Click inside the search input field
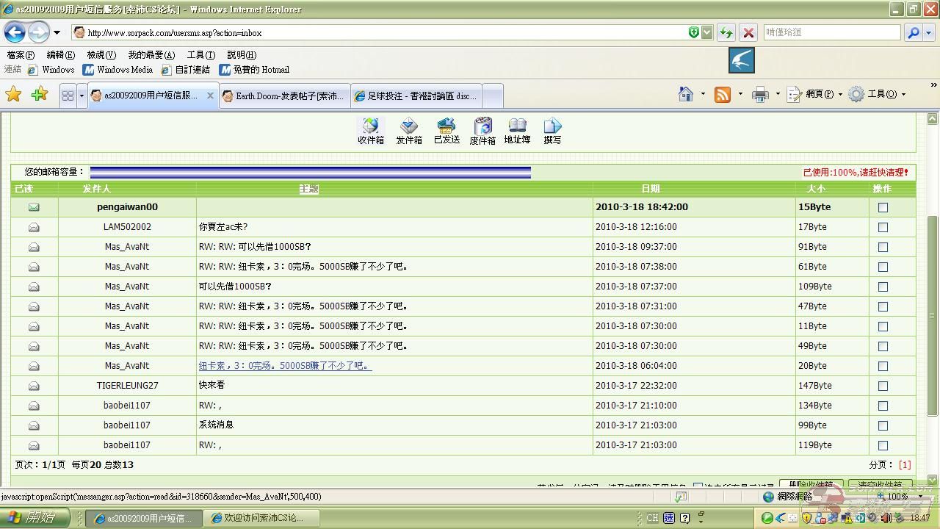Screen dimensions: 940x529 point(830,32)
